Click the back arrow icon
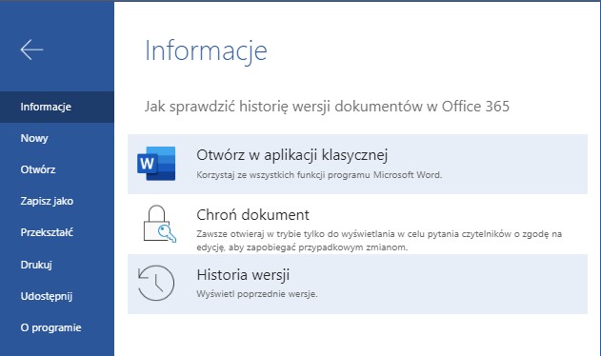Image resolution: width=601 pixels, height=356 pixels. [31, 49]
